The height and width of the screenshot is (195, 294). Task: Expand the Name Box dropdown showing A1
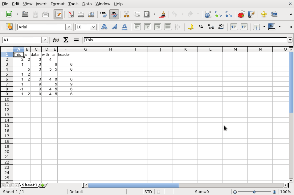pos(45,40)
